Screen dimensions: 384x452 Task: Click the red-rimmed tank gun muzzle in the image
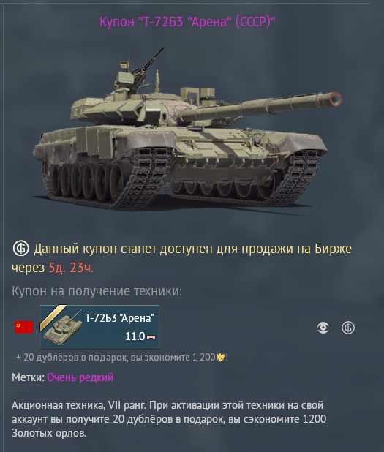336,99
